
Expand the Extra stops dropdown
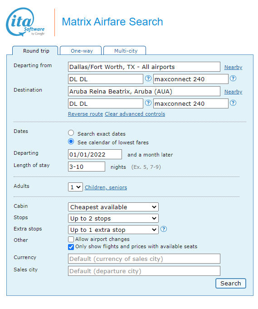[x=113, y=230]
